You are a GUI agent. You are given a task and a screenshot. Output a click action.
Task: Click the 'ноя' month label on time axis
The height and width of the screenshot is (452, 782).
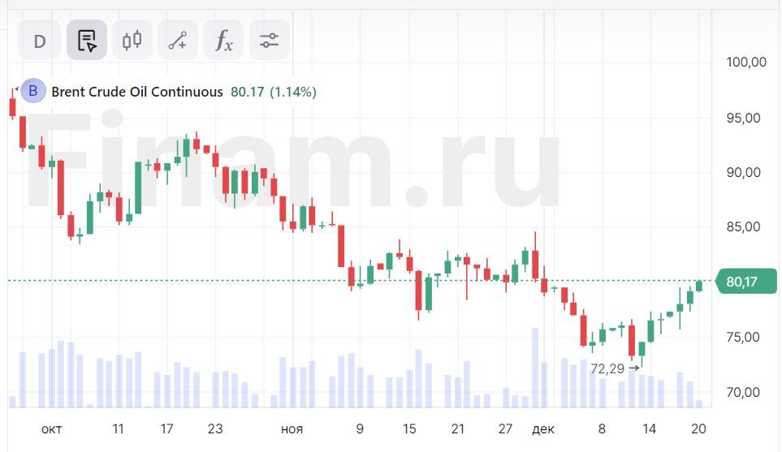click(x=292, y=428)
